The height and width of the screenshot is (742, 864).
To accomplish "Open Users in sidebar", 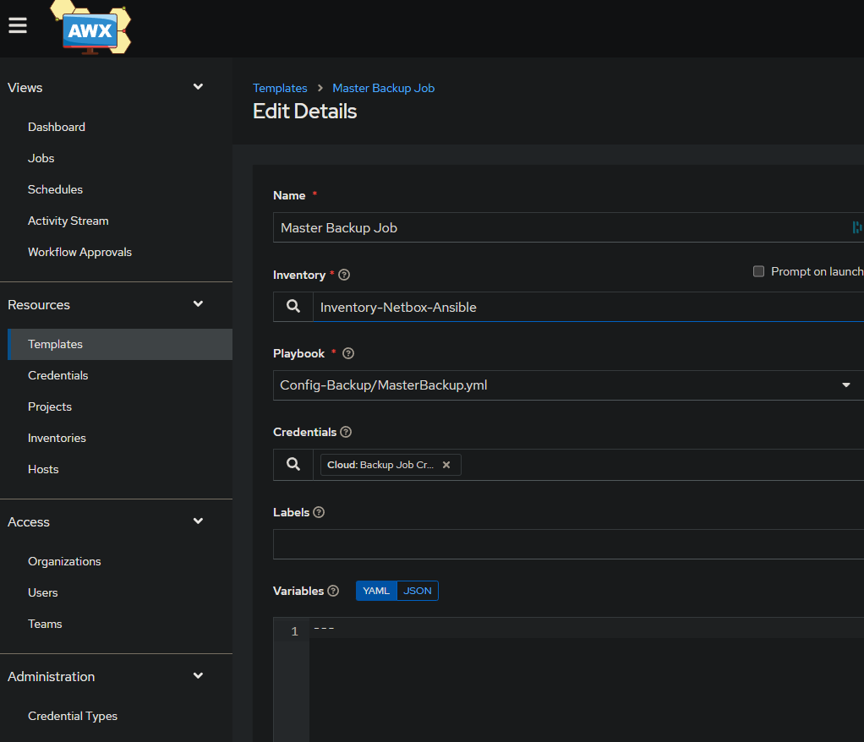I will tap(43, 592).
